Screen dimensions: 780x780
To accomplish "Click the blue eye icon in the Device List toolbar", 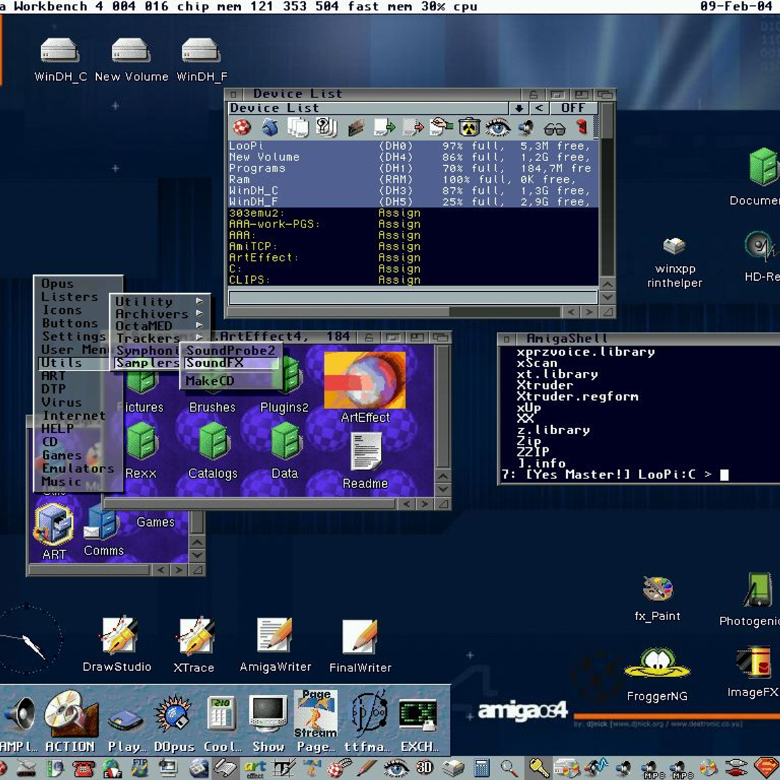I will click(x=498, y=127).
